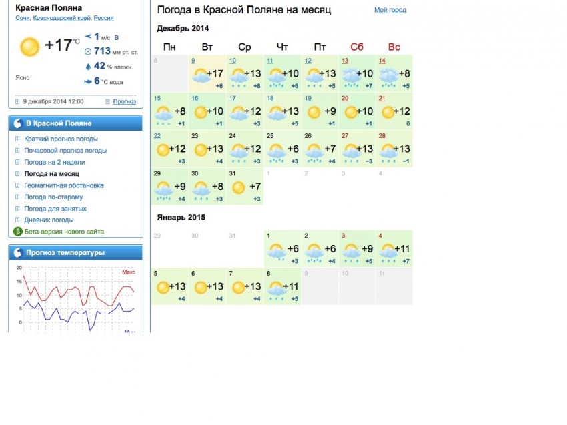Open the date link for December 16
The image size is (567, 425).
coord(195,98)
